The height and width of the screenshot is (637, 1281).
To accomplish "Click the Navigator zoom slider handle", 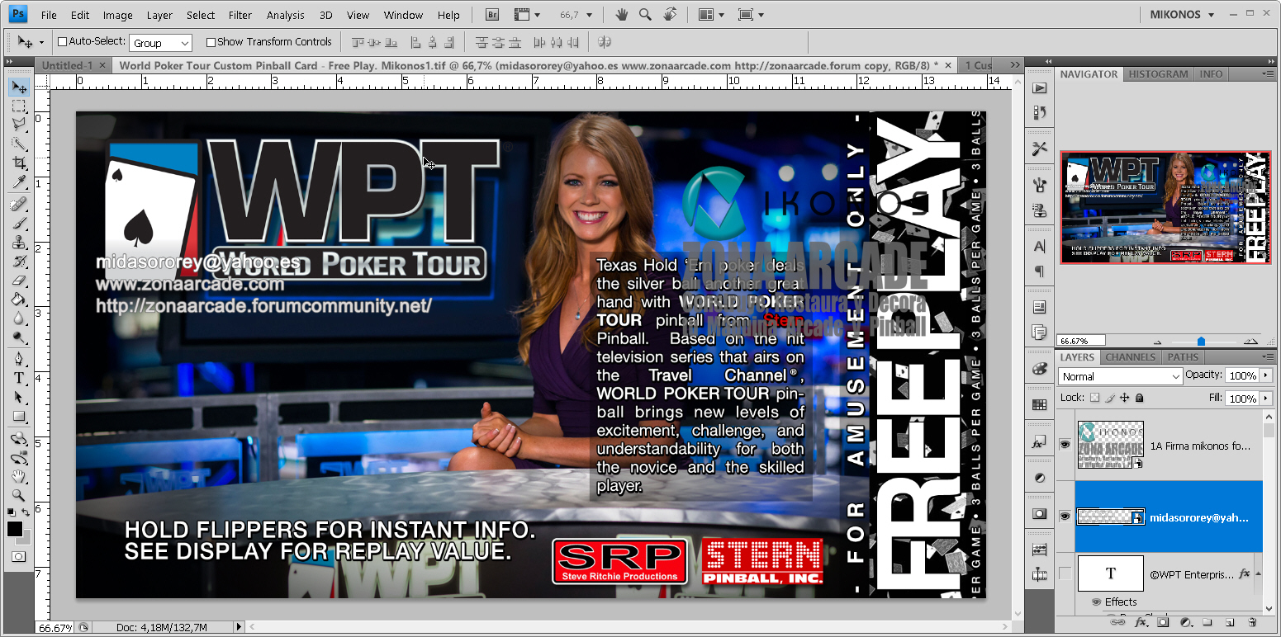I will point(1201,341).
